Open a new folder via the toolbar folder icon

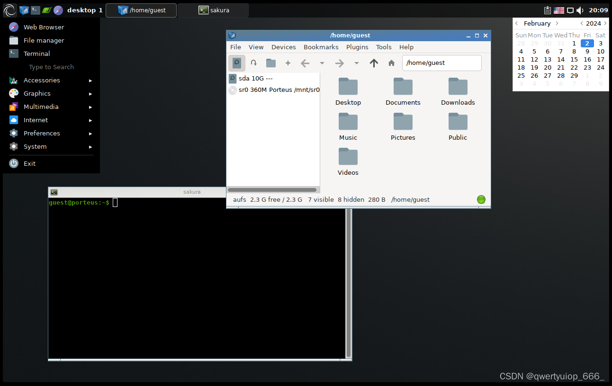[270, 63]
